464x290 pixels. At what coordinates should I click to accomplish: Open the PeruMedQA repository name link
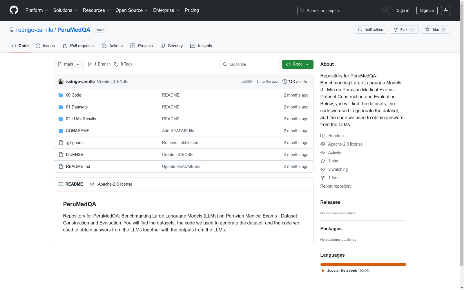(x=74, y=30)
